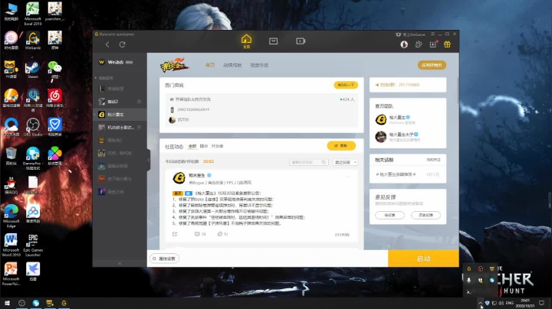Open the Windows Start menu

(x=7, y=303)
